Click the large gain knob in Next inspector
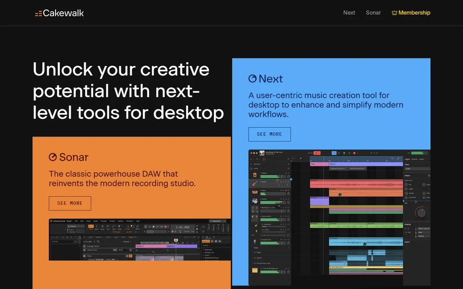Screen dimensions: 463x289 pos(421,213)
